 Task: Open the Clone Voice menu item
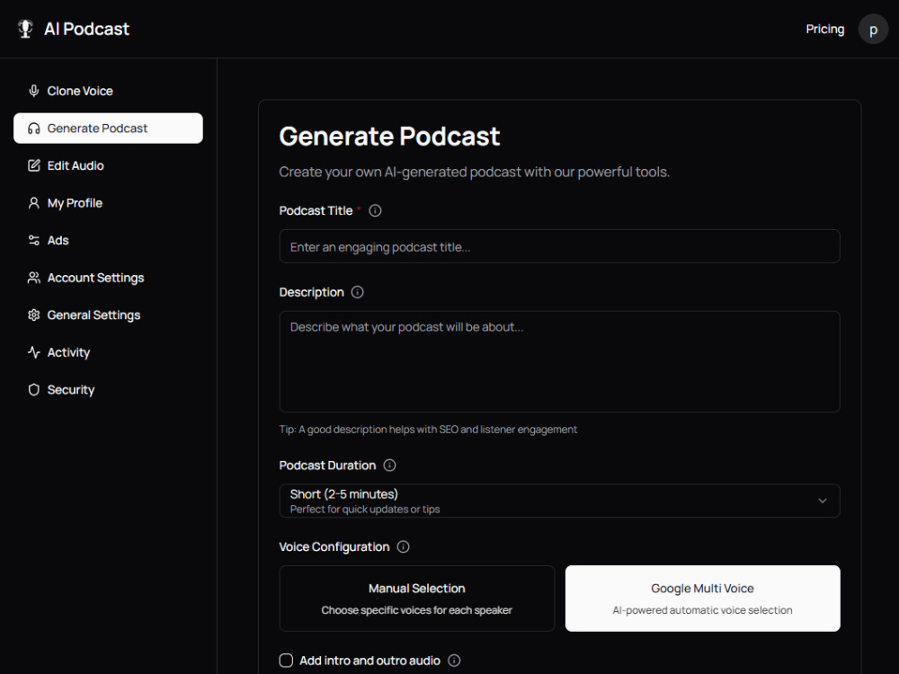(108, 91)
